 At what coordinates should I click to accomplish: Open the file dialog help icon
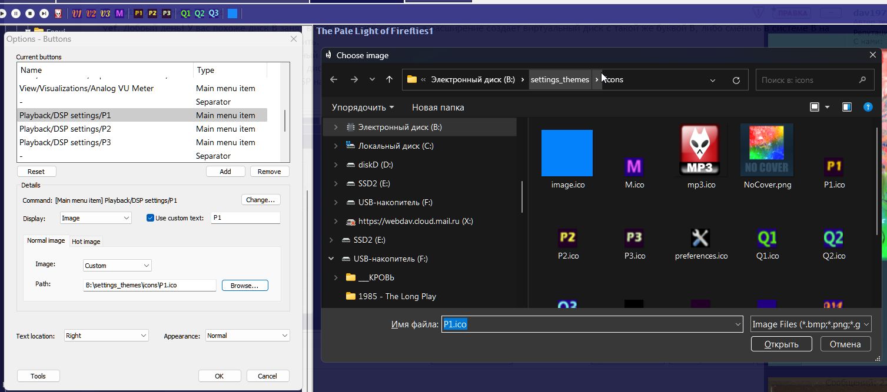[x=867, y=107]
